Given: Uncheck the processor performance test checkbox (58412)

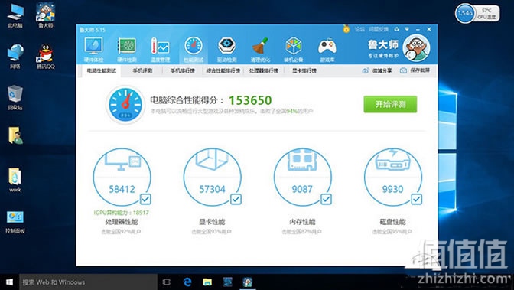Looking at the screenshot, I should [145, 199].
